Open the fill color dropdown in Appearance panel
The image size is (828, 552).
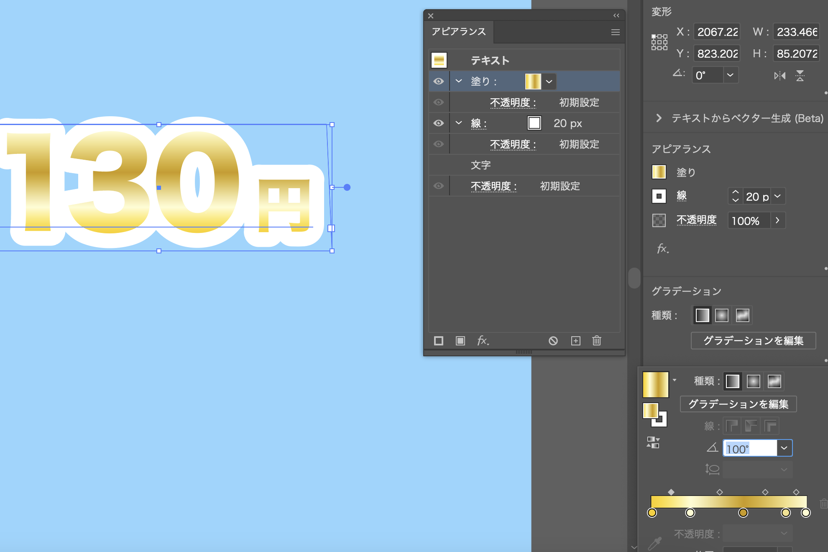[549, 81]
